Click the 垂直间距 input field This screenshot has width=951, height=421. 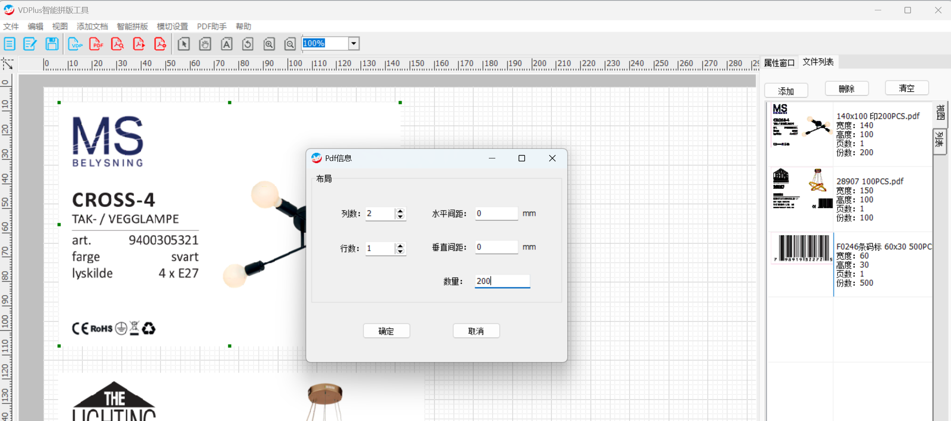497,247
